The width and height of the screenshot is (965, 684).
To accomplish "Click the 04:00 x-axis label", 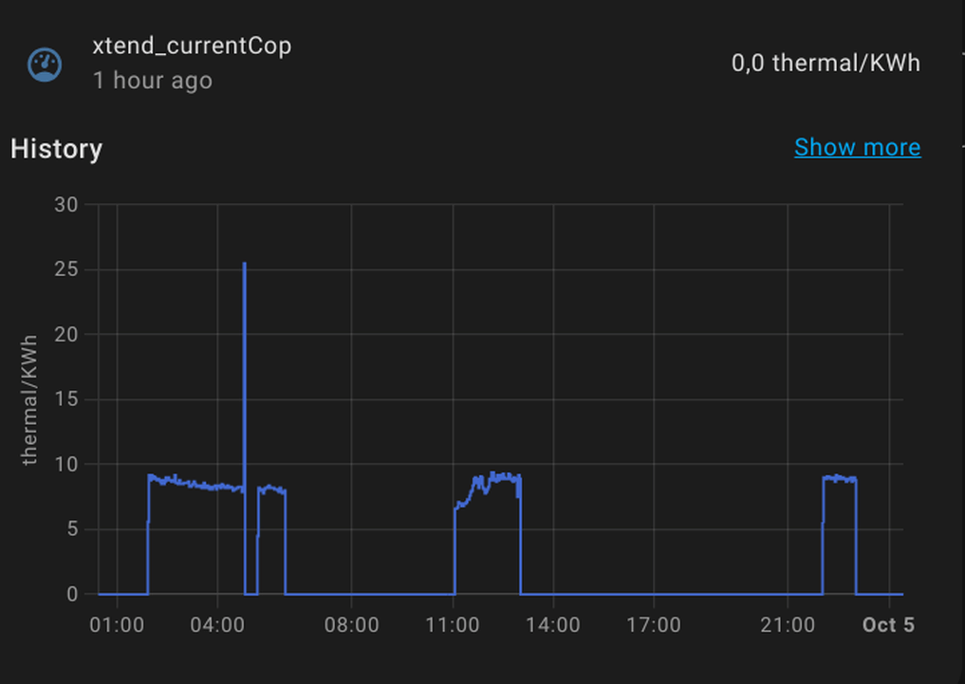I will [217, 625].
